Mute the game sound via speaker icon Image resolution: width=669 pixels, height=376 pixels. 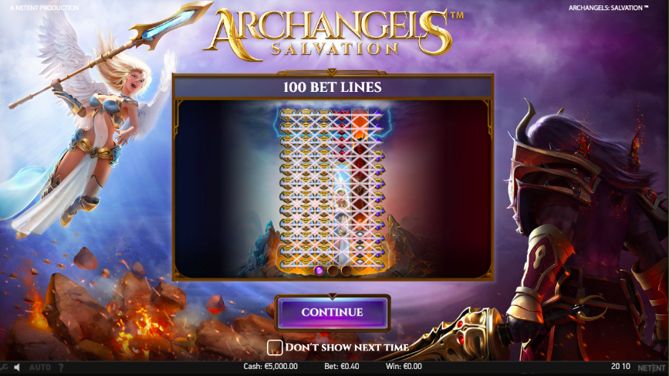click(17, 367)
